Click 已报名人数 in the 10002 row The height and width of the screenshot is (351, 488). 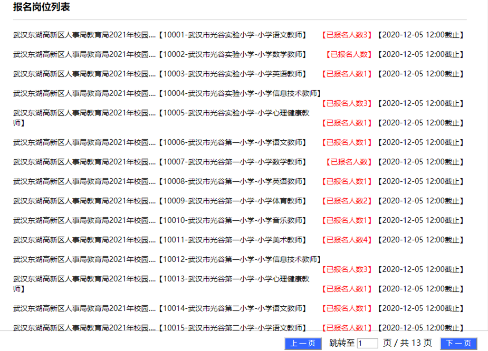point(349,54)
